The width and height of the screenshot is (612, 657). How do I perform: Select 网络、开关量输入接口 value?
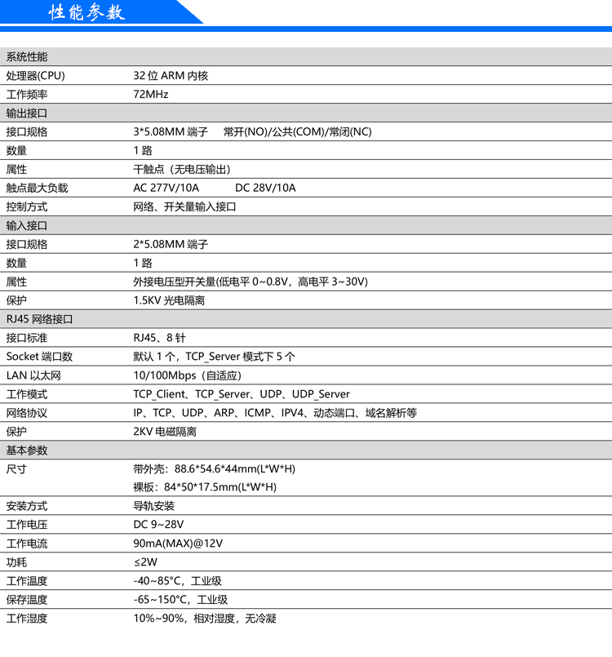click(184, 207)
